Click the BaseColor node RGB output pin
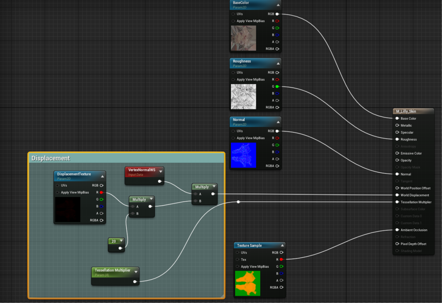The width and height of the screenshot is (442, 303). click(x=277, y=14)
